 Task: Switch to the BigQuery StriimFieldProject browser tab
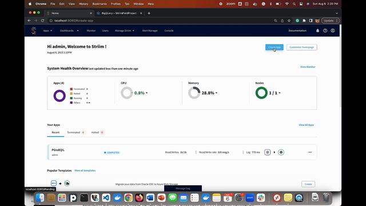[x=119, y=13]
